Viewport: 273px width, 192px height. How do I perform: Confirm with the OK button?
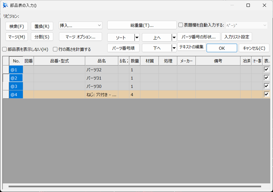point(221,48)
